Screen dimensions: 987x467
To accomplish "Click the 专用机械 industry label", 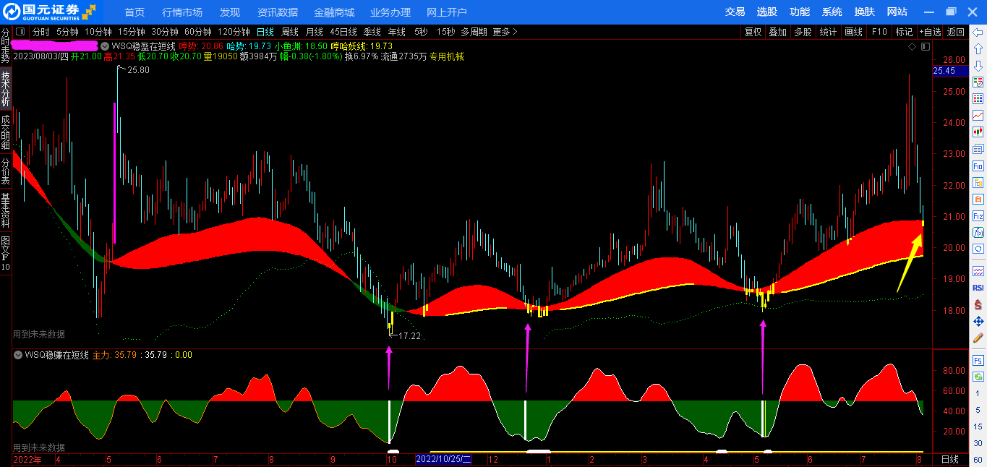I will (x=447, y=56).
